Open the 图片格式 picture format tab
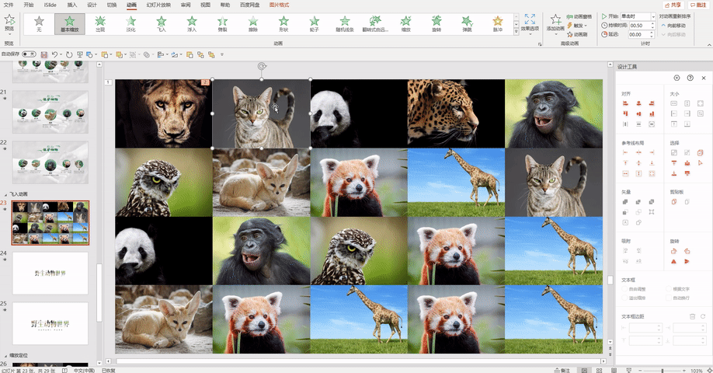The image size is (713, 373). [x=279, y=5]
